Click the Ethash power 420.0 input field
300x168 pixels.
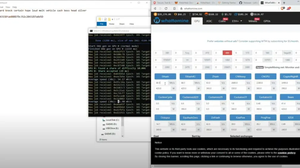coord(163,88)
